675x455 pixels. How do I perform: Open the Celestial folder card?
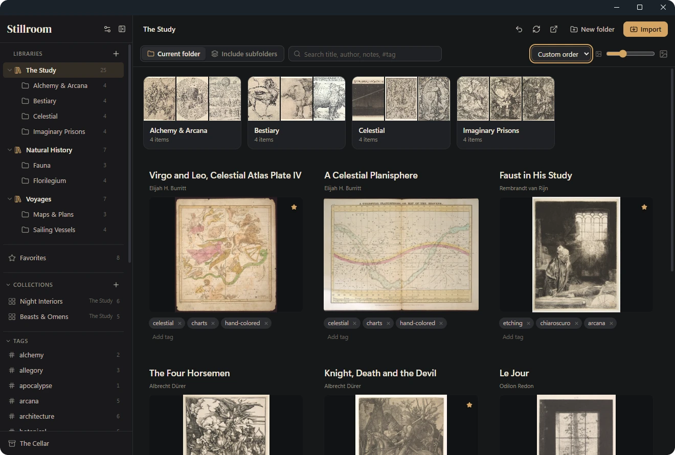click(401, 113)
